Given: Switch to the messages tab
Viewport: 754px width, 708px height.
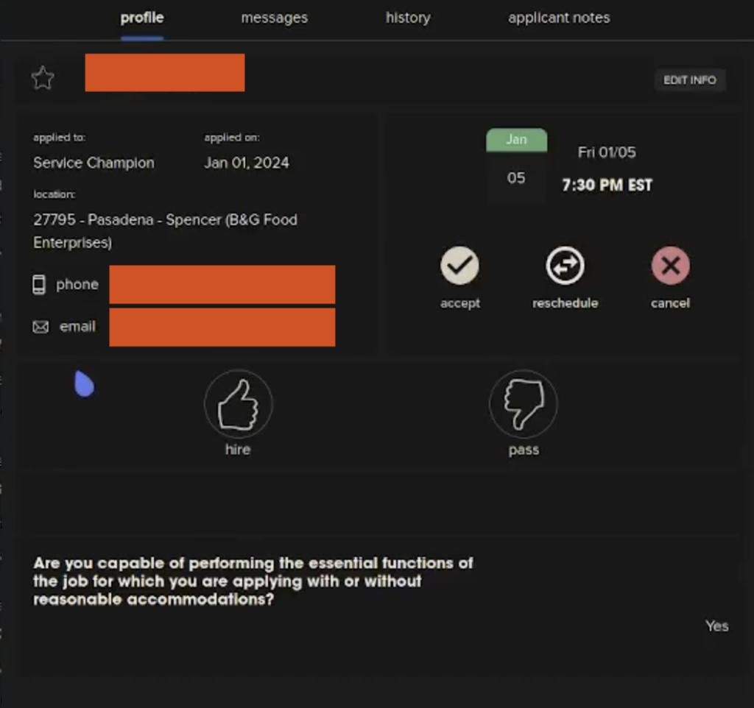Looking at the screenshot, I should tap(274, 18).
